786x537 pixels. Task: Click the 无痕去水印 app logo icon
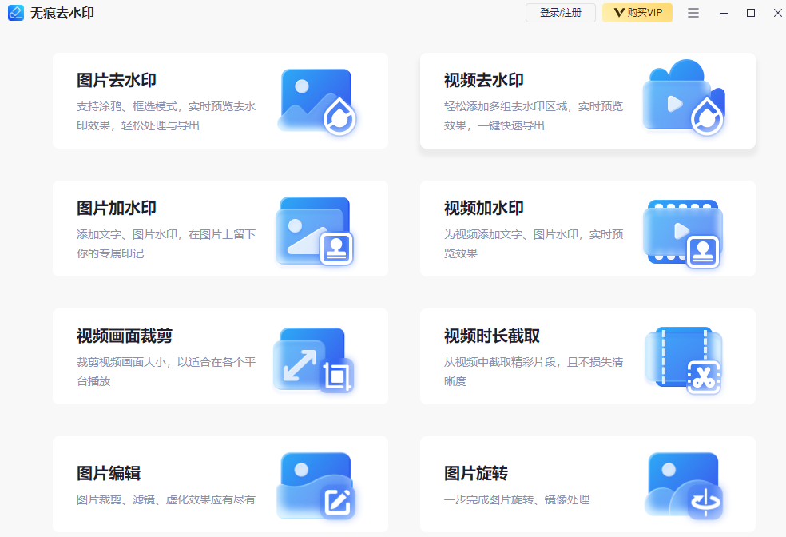pos(16,13)
